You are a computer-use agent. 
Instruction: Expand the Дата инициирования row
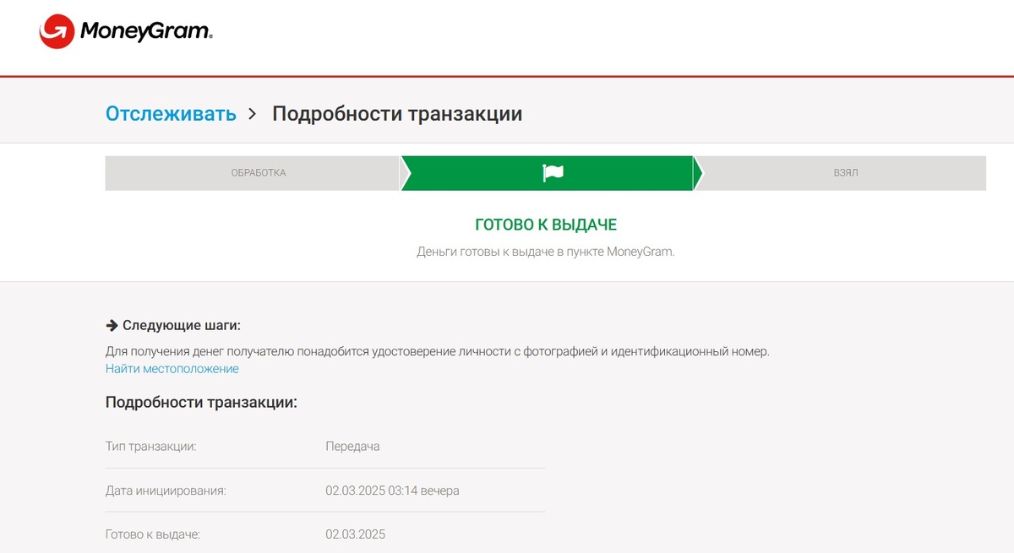[325, 490]
